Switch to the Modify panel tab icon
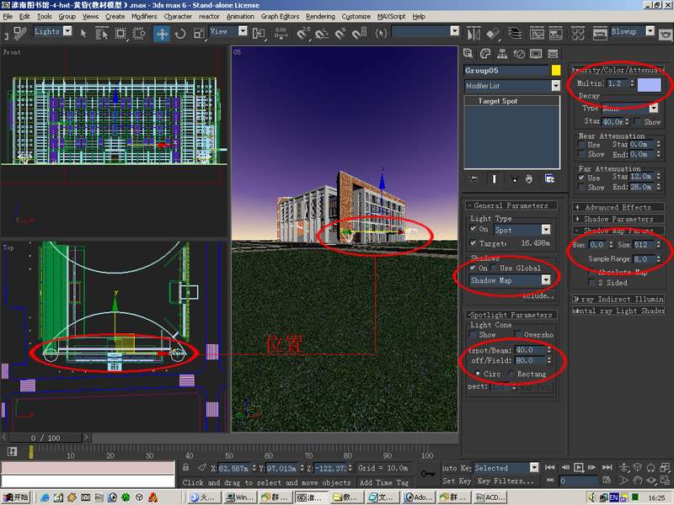Viewport: 674px width, 505px height. click(x=485, y=54)
